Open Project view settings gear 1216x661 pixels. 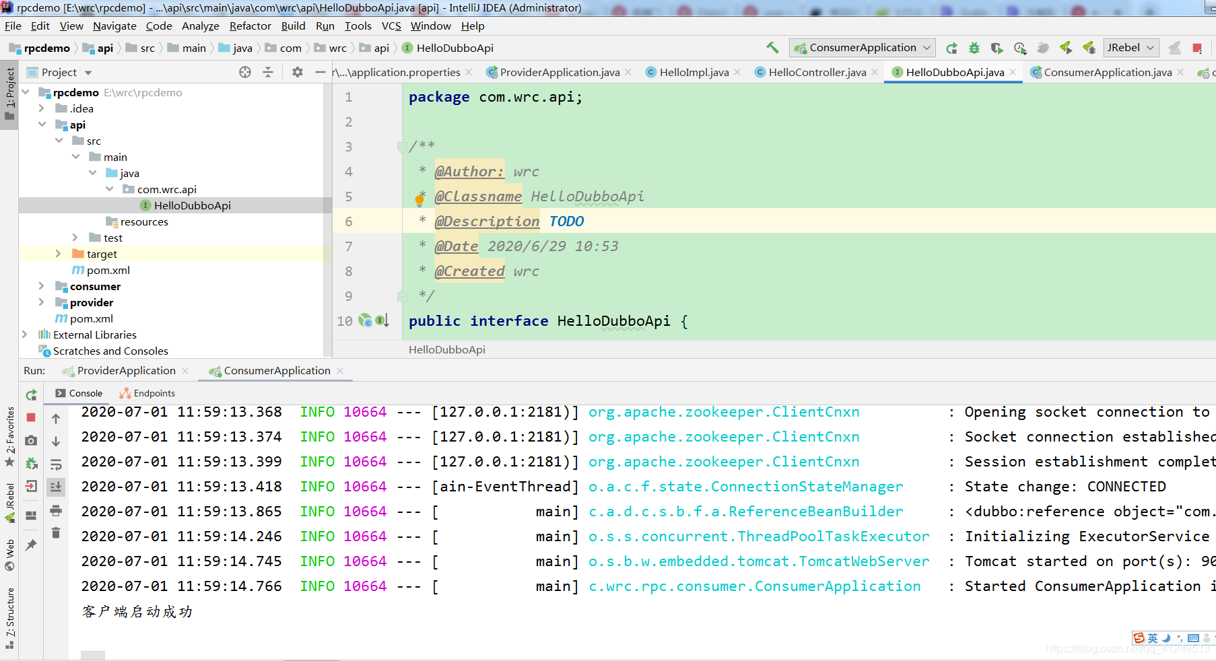pyautogui.click(x=297, y=72)
